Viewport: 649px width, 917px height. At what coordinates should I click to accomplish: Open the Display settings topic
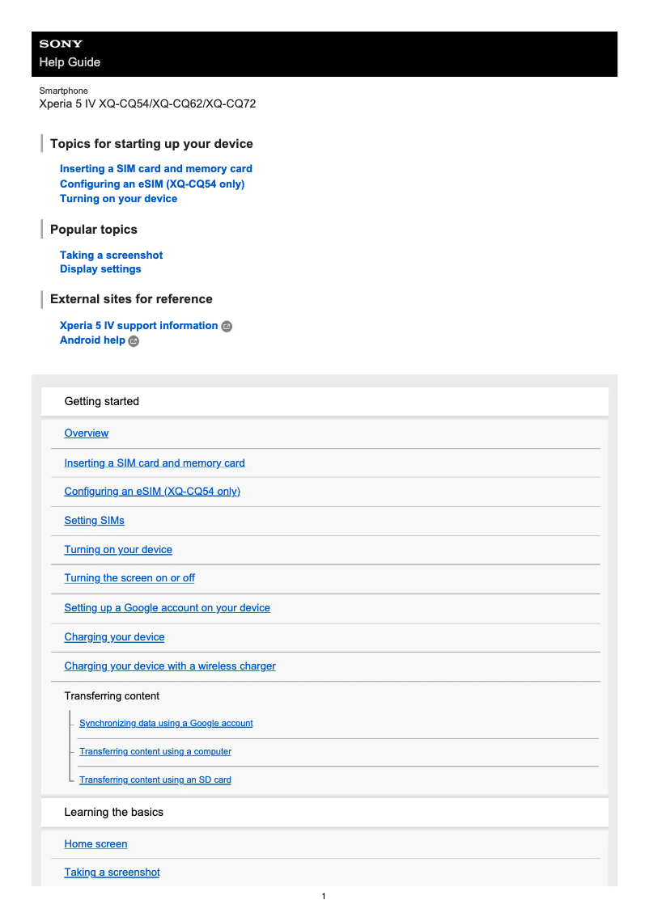tap(100, 269)
